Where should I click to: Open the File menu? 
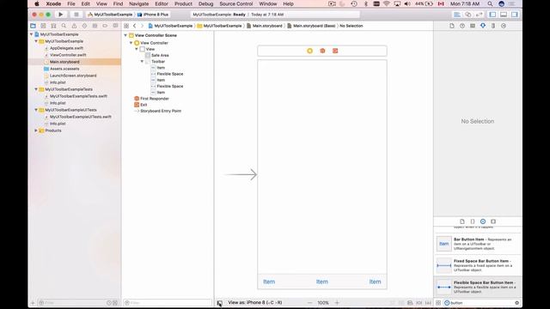[x=71, y=3]
